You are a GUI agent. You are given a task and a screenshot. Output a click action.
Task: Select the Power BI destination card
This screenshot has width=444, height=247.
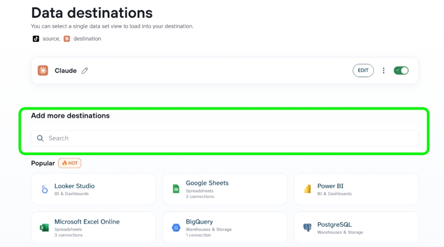click(x=356, y=189)
